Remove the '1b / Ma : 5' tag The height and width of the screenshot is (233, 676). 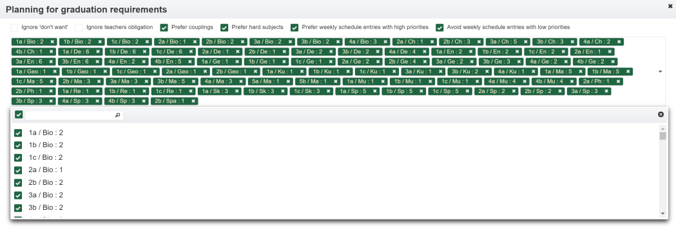pyautogui.click(x=627, y=71)
